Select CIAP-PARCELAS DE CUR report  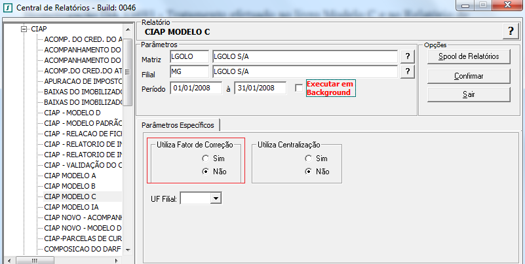coord(83,238)
